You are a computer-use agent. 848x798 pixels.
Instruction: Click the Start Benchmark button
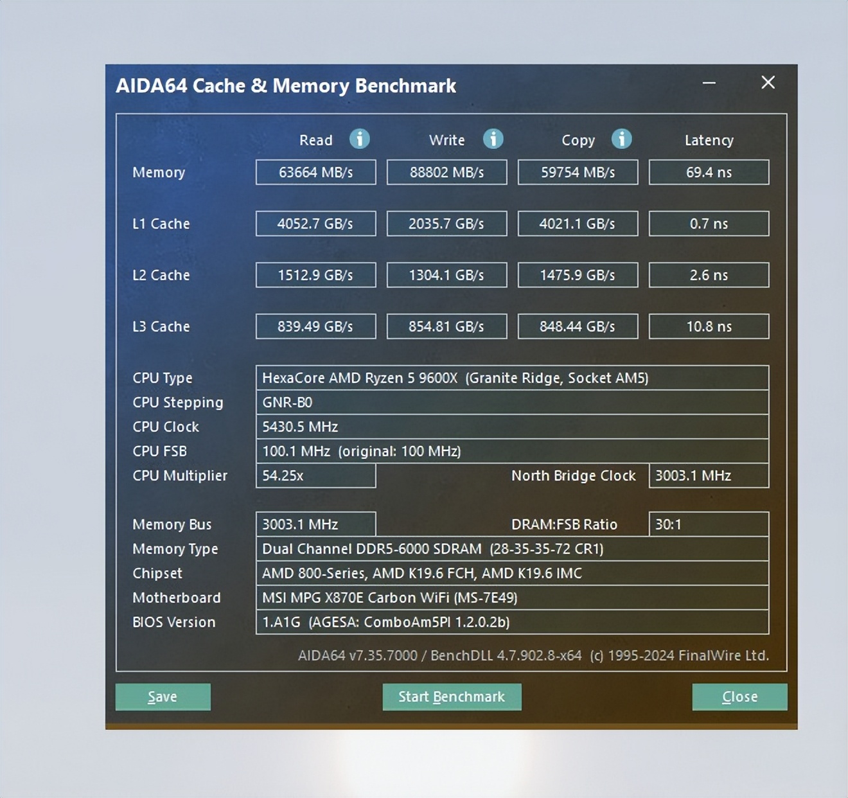point(452,696)
